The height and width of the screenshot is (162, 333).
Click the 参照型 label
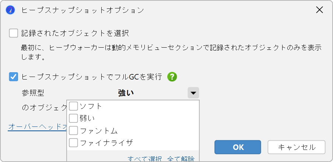pyautogui.click(x=33, y=93)
